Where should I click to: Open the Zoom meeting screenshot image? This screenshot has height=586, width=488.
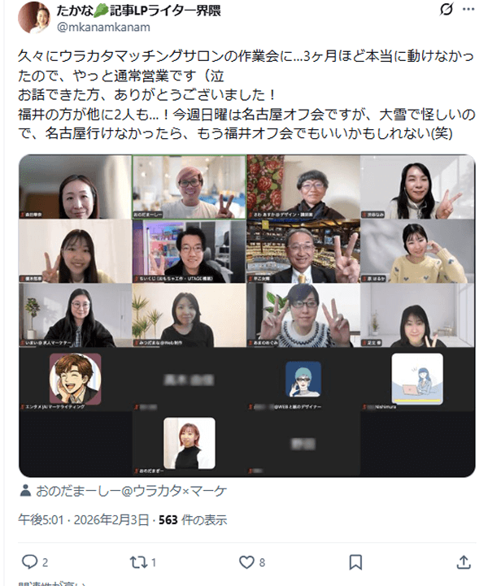click(246, 316)
